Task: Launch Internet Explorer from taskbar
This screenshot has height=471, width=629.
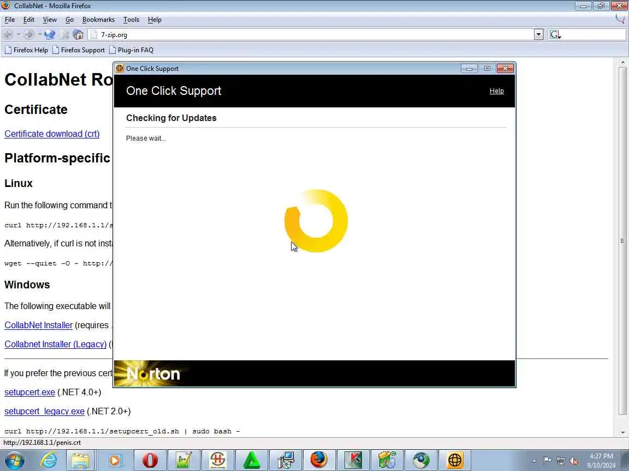Action: [x=49, y=460]
